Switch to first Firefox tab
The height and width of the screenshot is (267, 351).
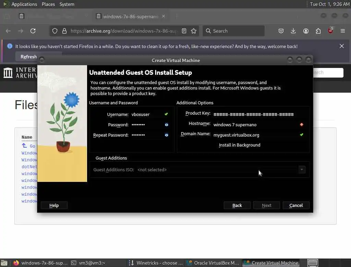(x=52, y=16)
